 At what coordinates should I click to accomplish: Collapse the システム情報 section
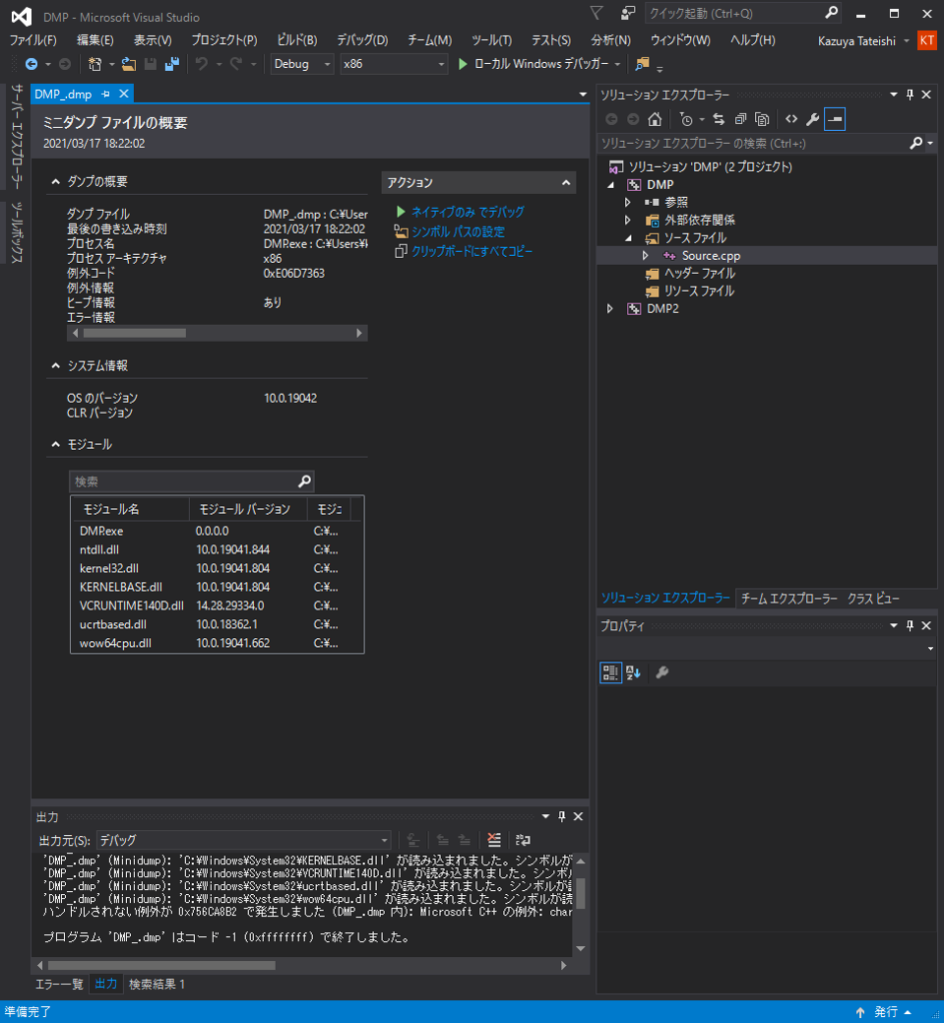[56, 366]
